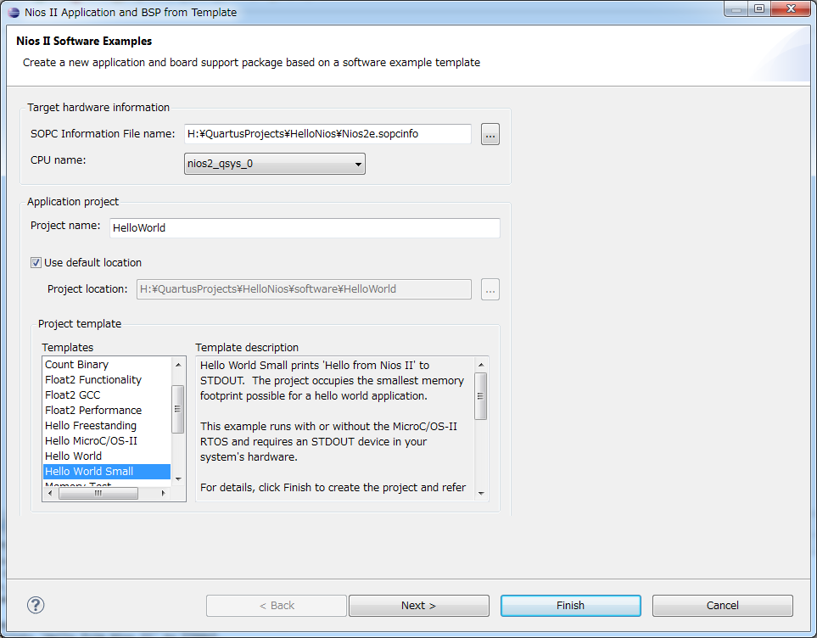Click the Eclipse icon in title bar
The width and height of the screenshot is (817, 638).
coord(14,12)
